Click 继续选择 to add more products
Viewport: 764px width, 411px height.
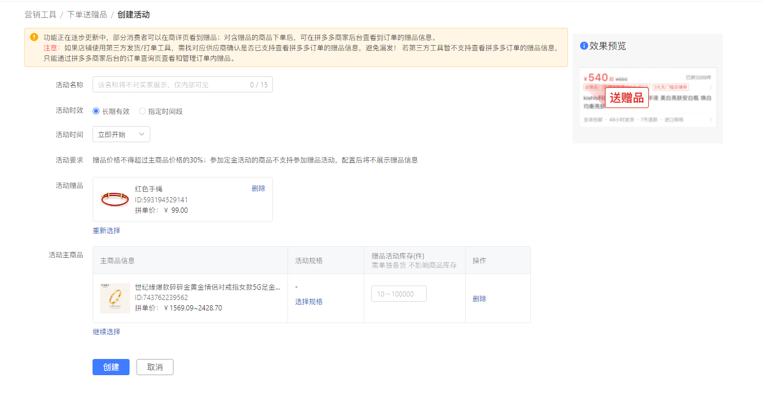[x=106, y=332]
